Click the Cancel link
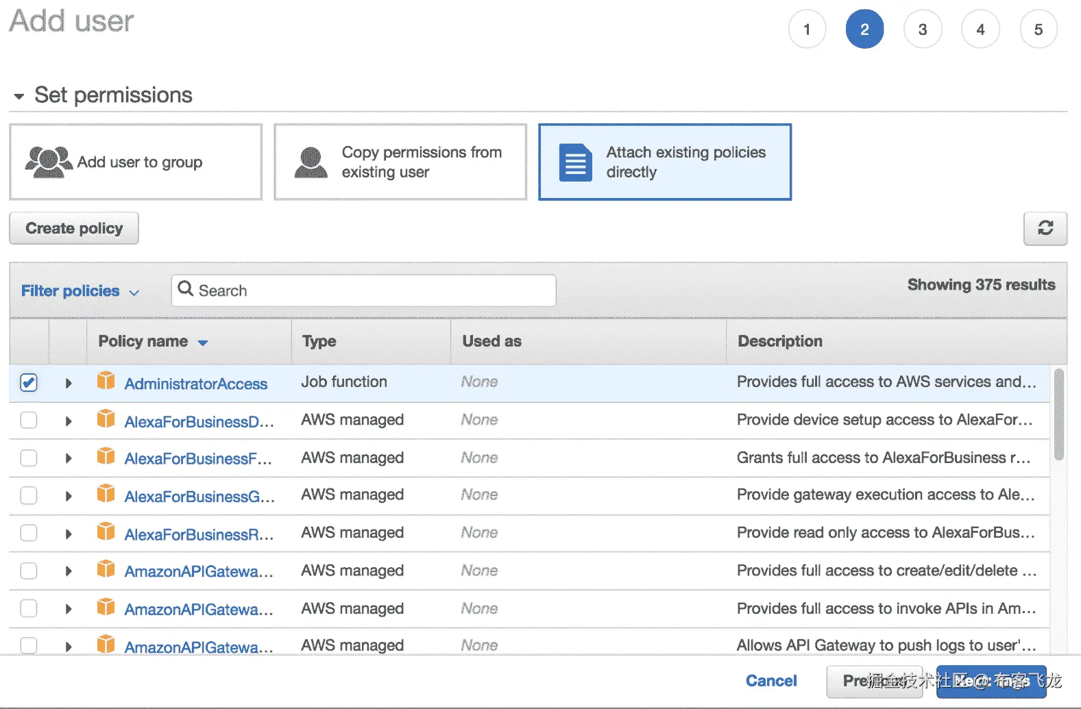The width and height of the screenshot is (1081, 709). tap(770, 680)
